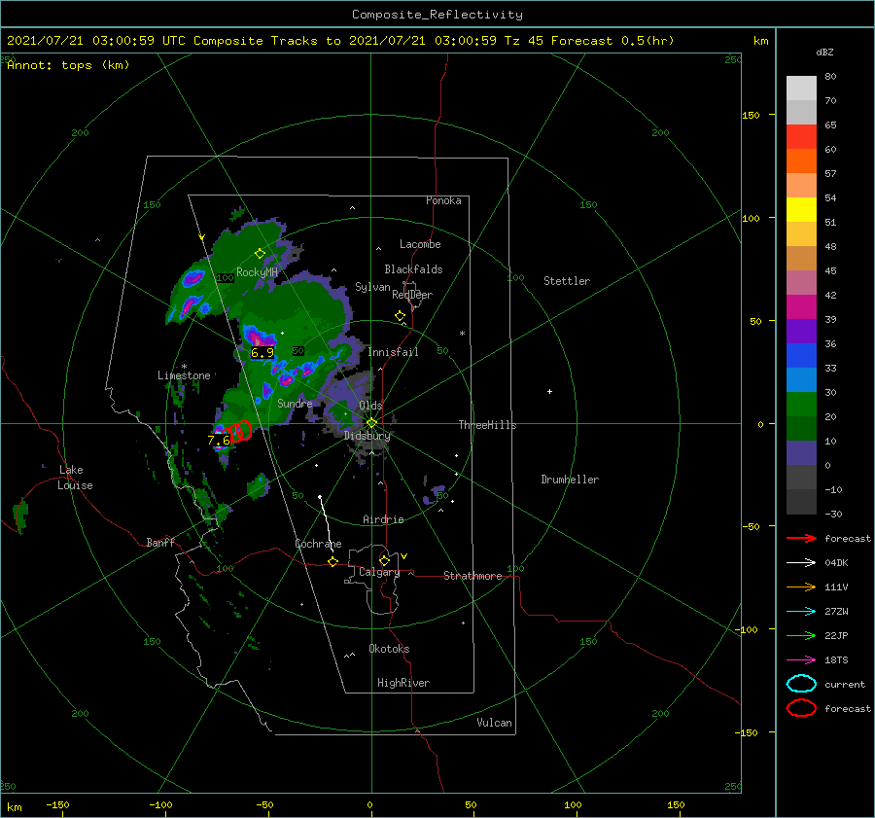Click the Drumheller label on map
This screenshot has height=818, width=875.
click(570, 480)
